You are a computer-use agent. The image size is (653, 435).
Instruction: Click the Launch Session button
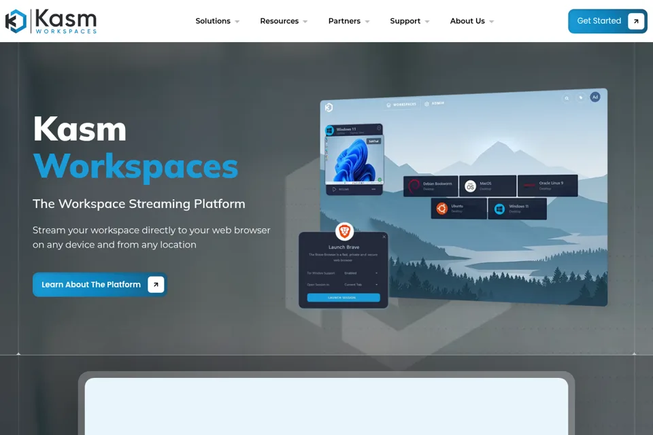click(344, 298)
